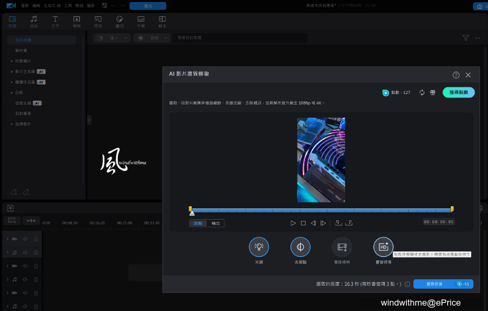Click the Mark Out bracket icon
The image size is (488, 311).
tap(349, 223)
